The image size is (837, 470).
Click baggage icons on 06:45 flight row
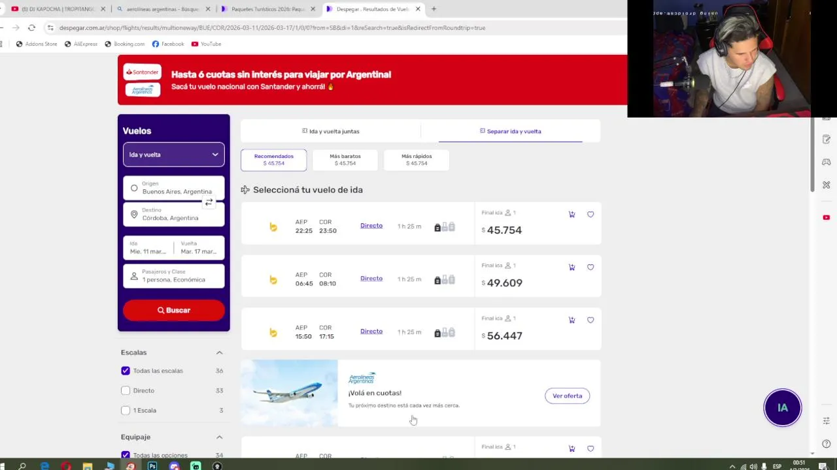445,279
